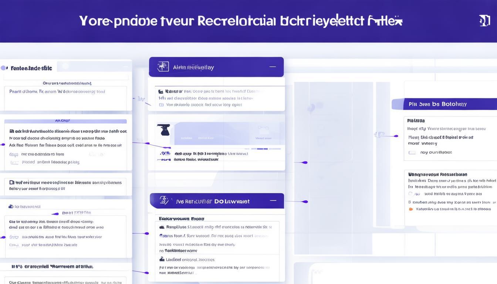
Task: Click the square icon in the upper purple card header
Action: tap(163, 67)
